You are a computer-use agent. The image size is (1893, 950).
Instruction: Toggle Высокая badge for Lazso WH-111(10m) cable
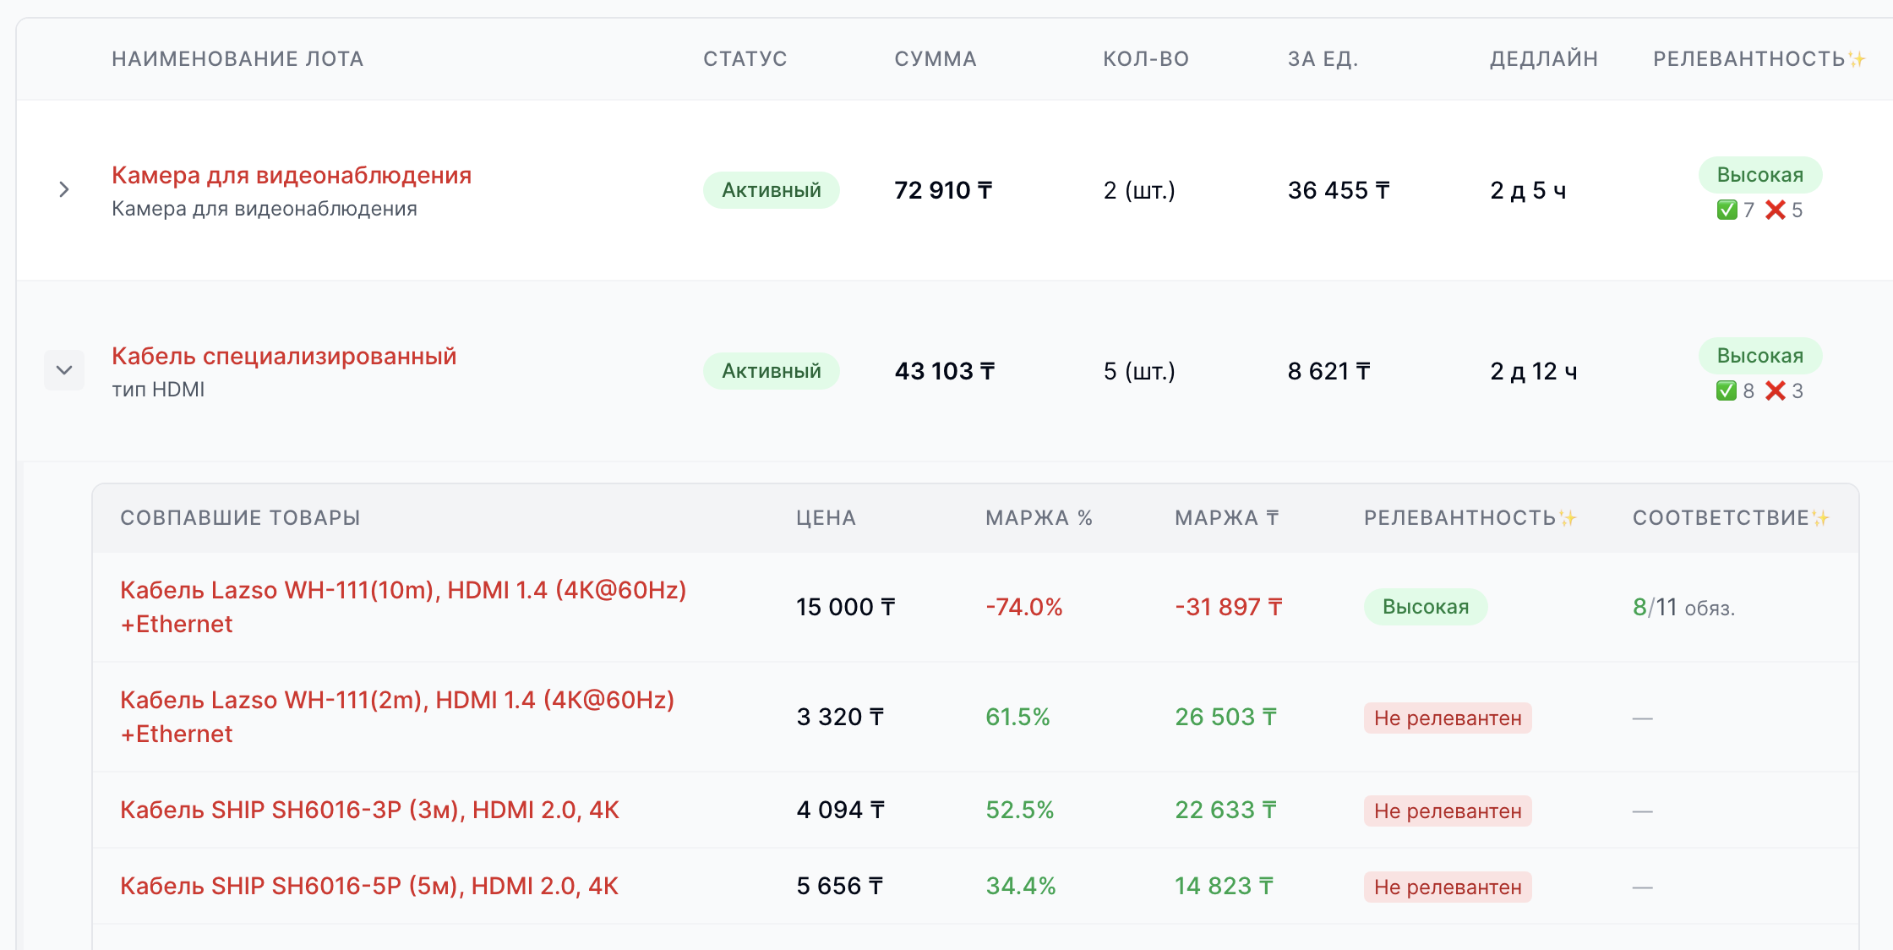click(x=1426, y=606)
